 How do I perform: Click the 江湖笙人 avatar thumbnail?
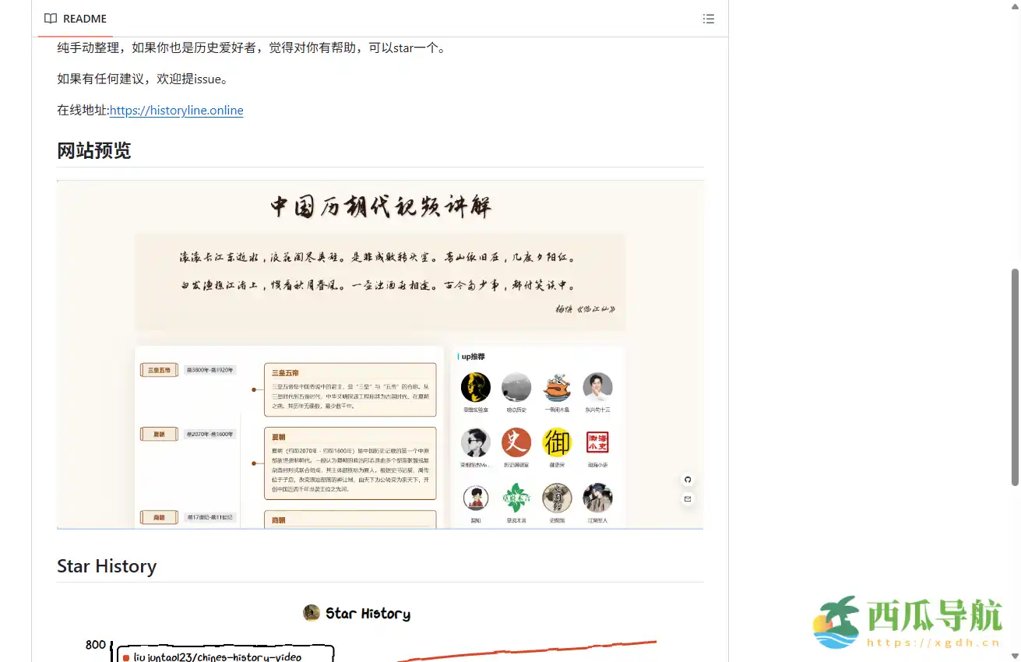[x=597, y=498]
